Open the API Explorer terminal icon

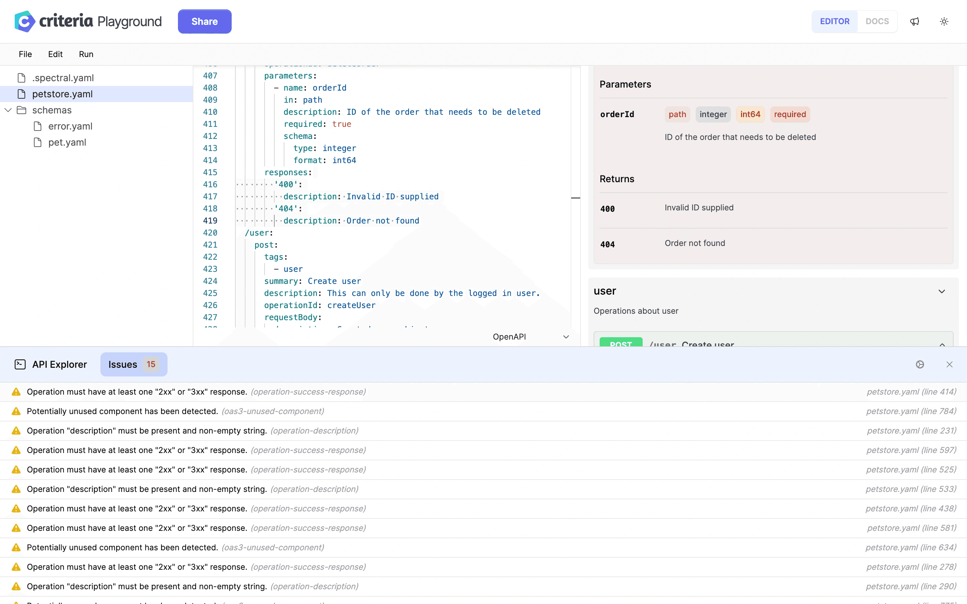(x=20, y=364)
